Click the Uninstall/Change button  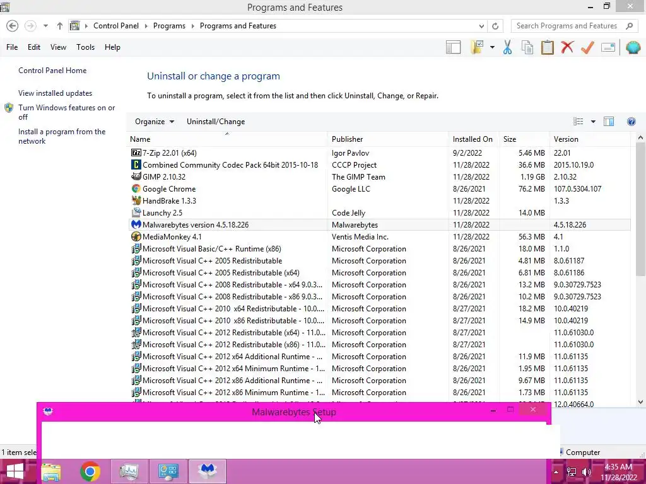click(x=216, y=122)
